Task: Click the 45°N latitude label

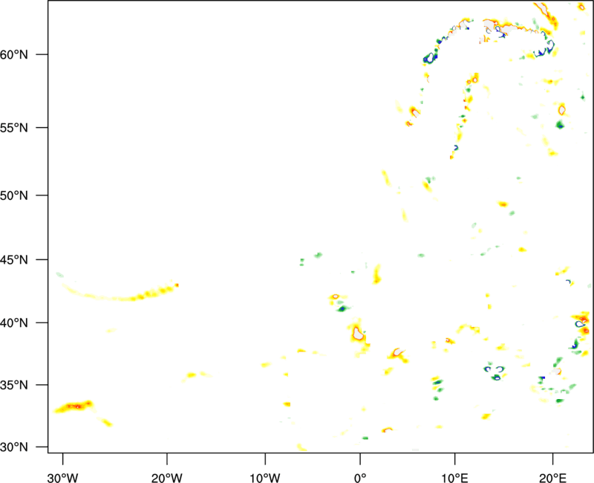Action: 14,260
